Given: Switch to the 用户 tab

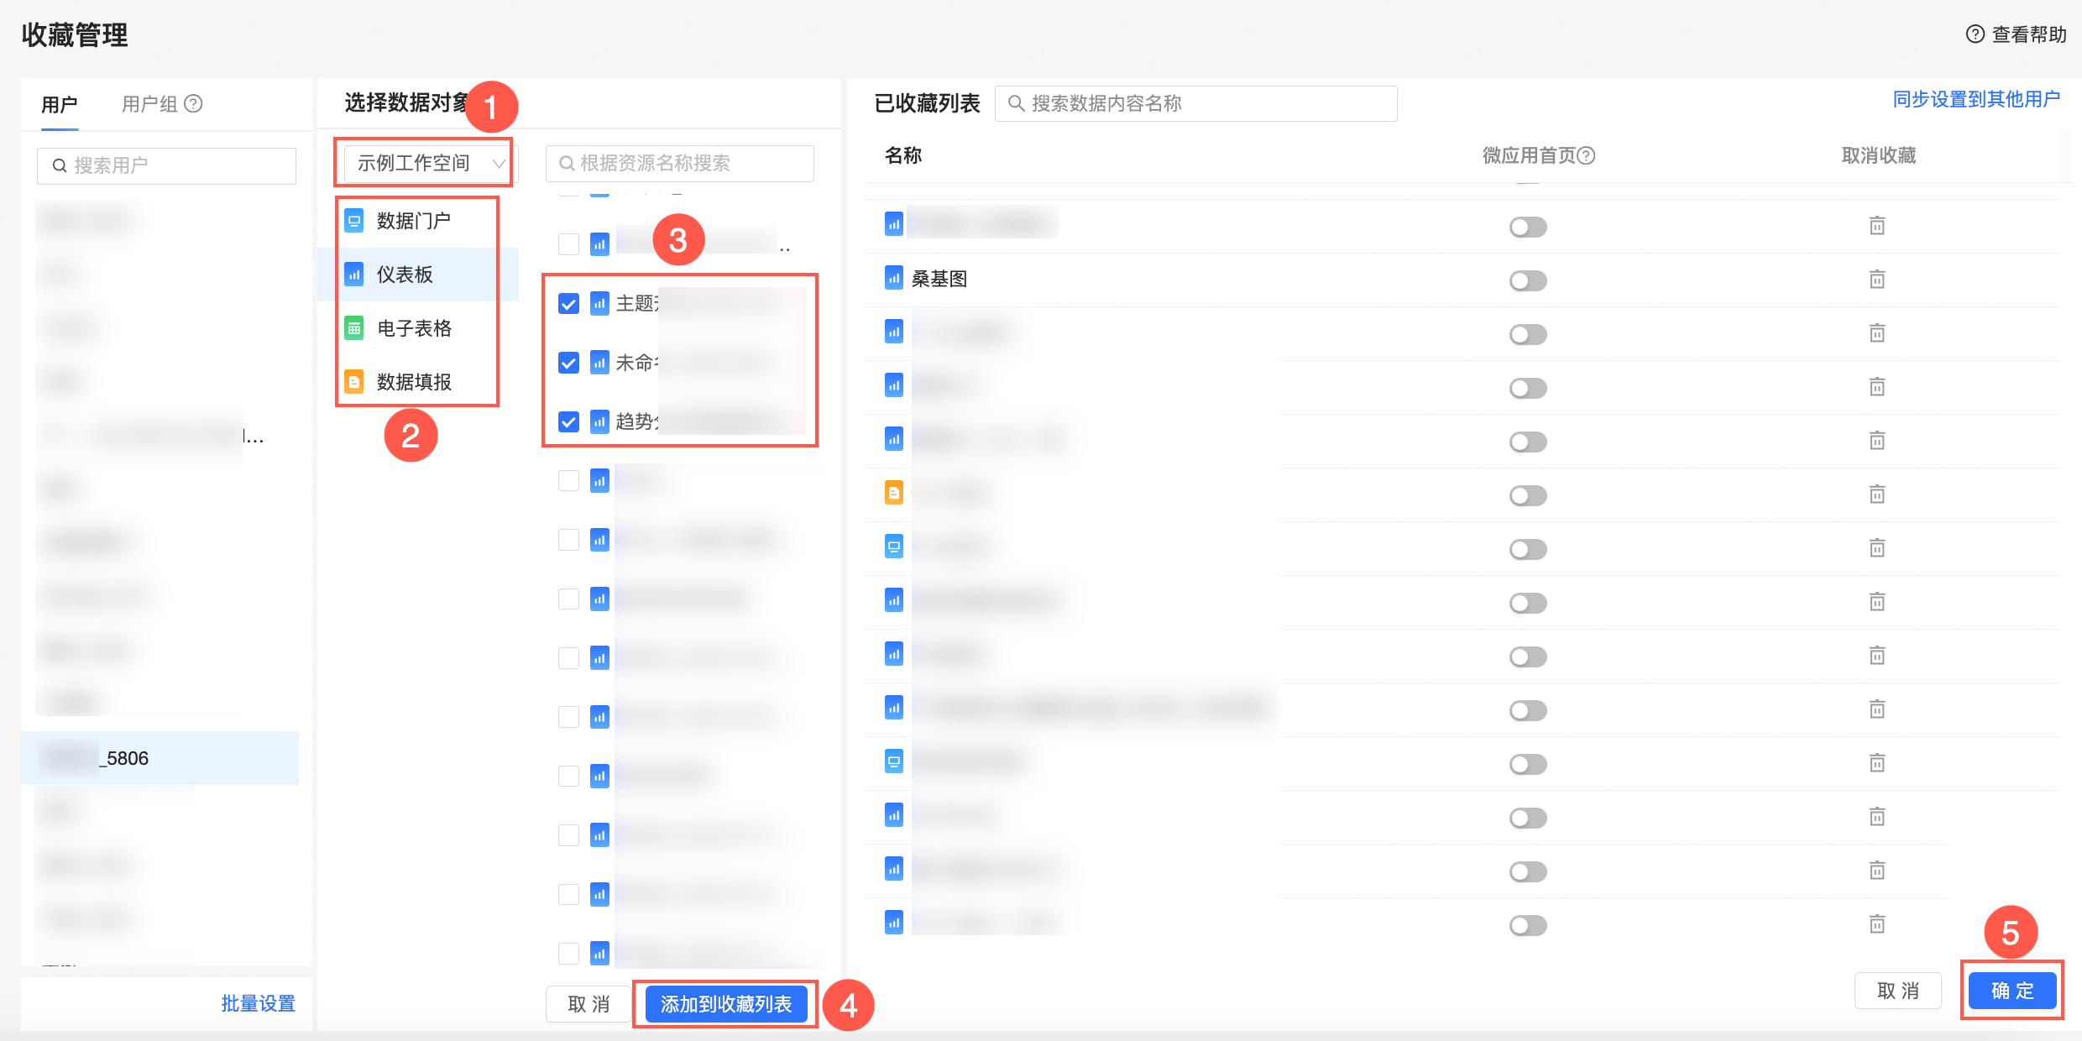Looking at the screenshot, I should 59,105.
